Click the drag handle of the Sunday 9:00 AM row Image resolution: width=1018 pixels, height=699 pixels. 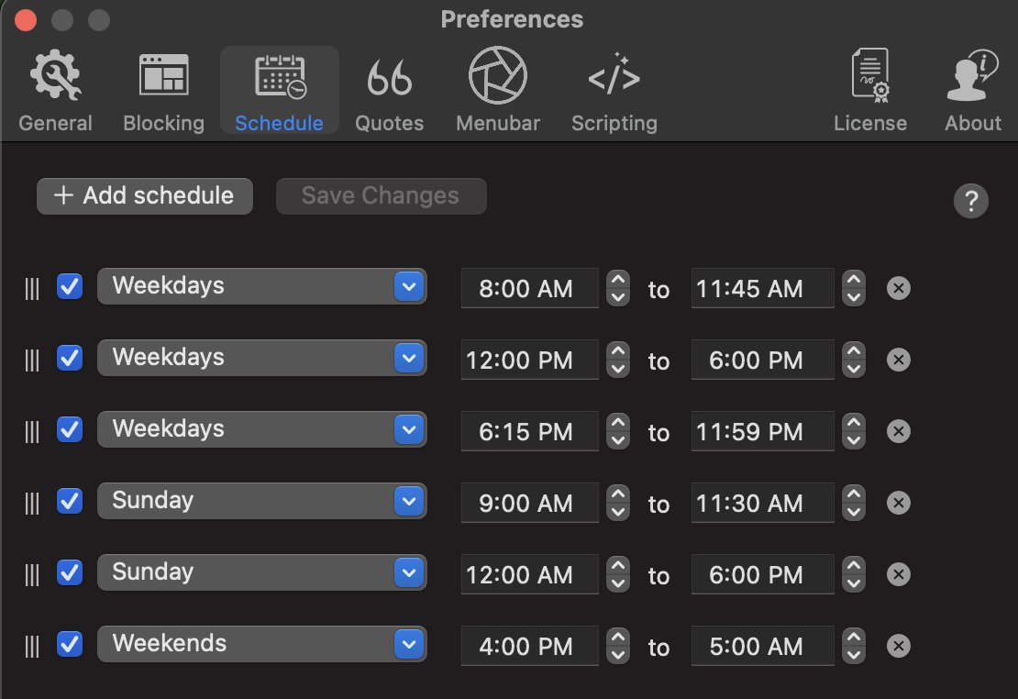(x=32, y=503)
